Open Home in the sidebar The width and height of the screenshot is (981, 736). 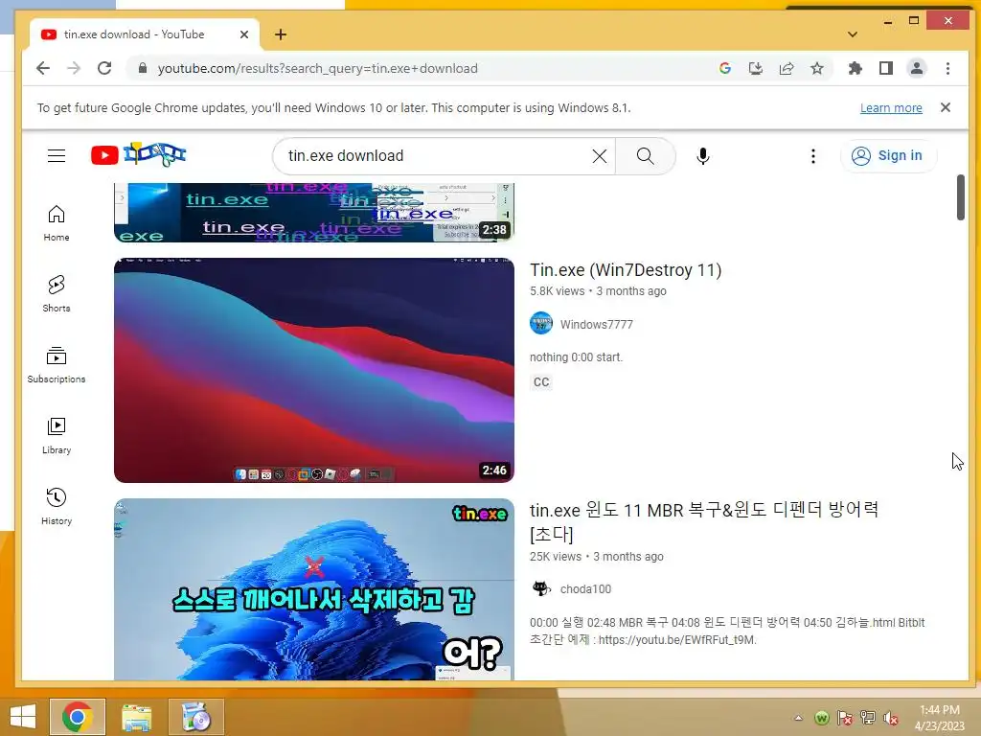coord(57,222)
